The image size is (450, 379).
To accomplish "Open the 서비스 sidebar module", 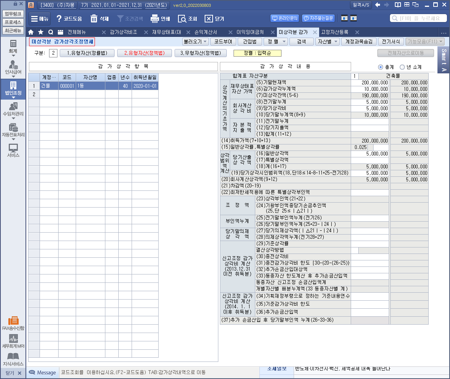I will [x=13, y=151].
